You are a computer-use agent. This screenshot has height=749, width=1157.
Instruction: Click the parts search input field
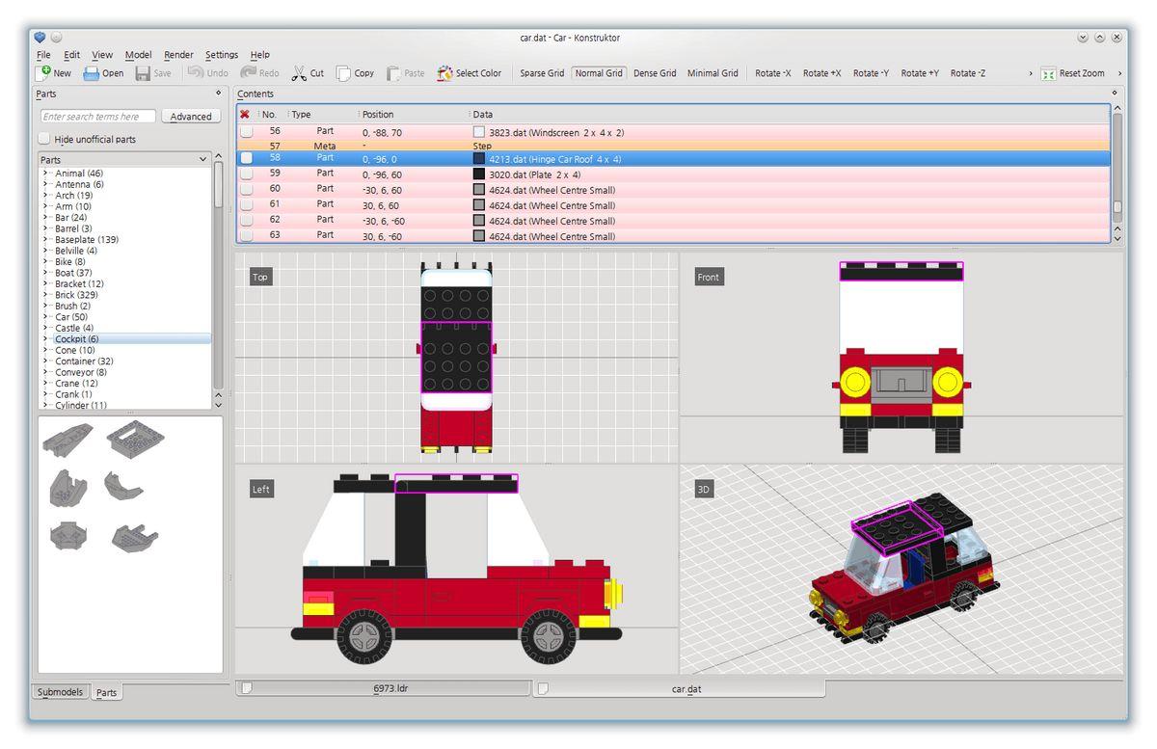98,117
